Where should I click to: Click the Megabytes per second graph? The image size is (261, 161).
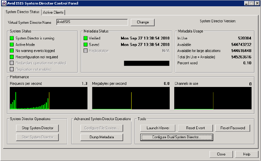[x=131, y=98]
